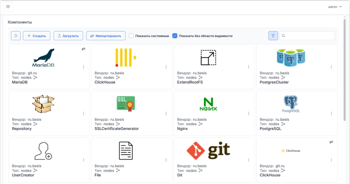The image size is (350, 184).
Task: Click the SSL certificate icon
Action: pyautogui.click(x=126, y=104)
